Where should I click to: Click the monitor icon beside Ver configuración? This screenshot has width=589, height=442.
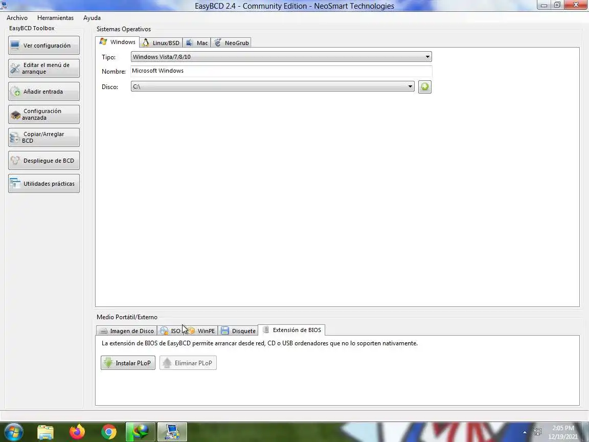15,46
